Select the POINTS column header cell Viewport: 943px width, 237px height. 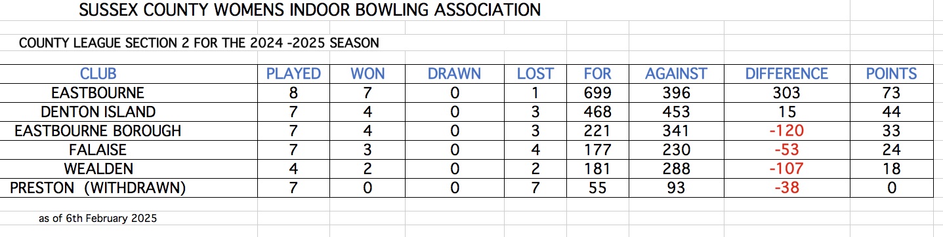[x=891, y=73]
